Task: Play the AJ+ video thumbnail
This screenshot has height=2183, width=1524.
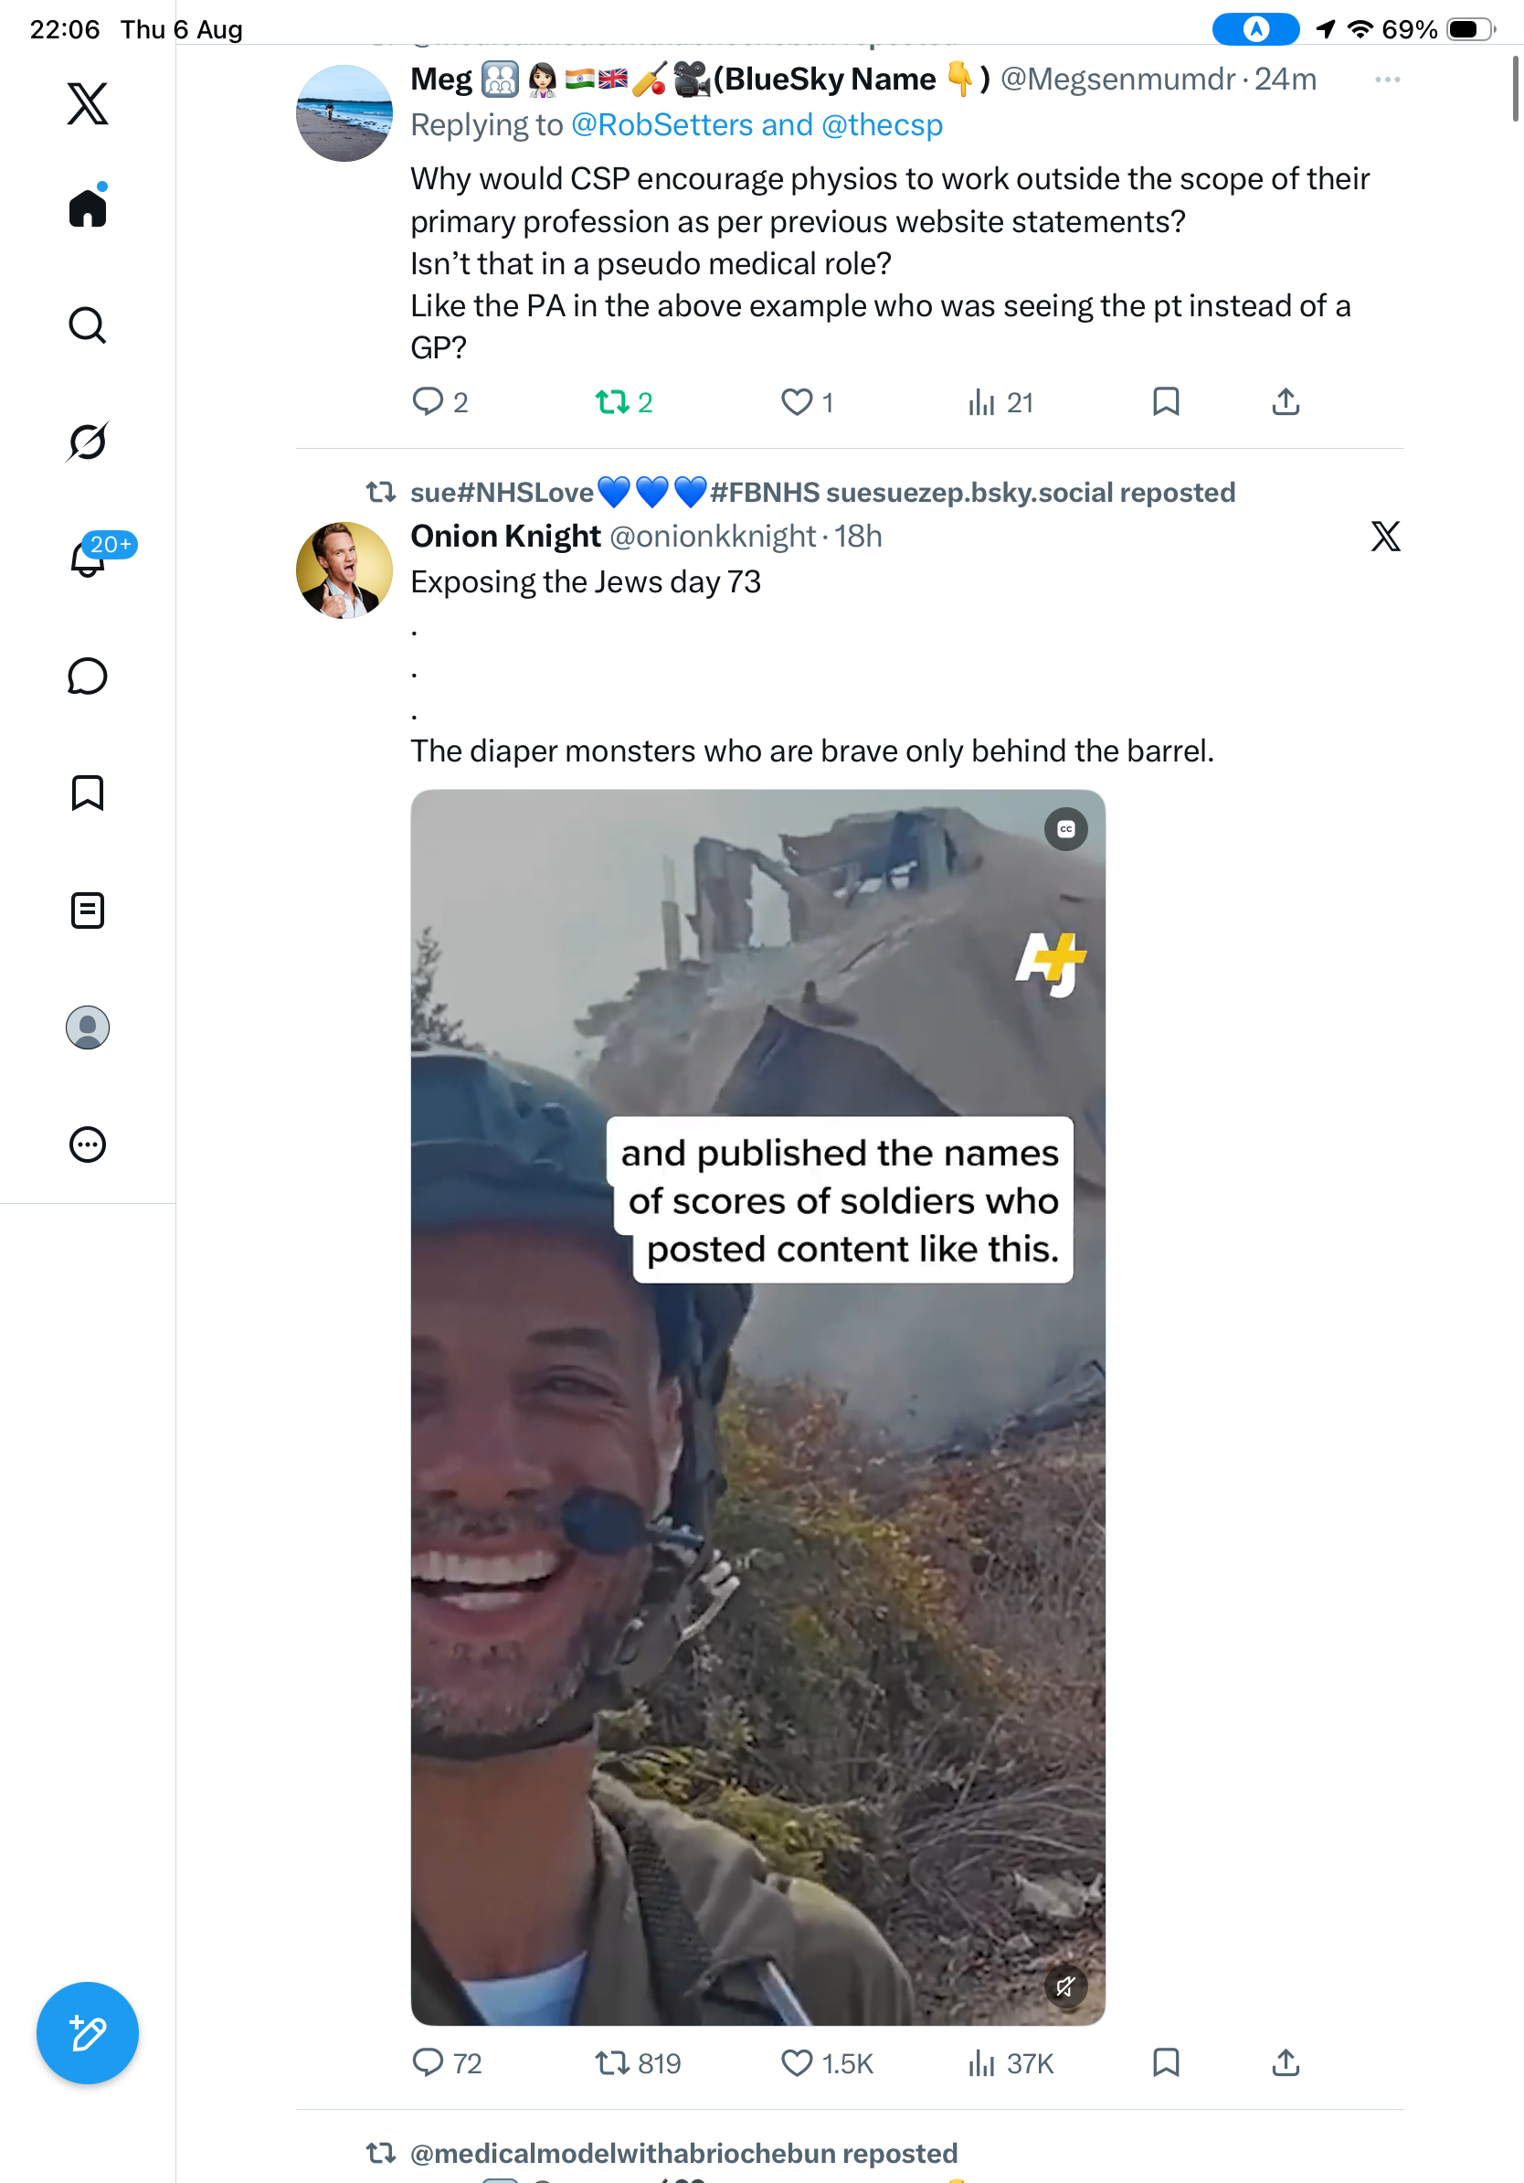Action: point(757,1407)
